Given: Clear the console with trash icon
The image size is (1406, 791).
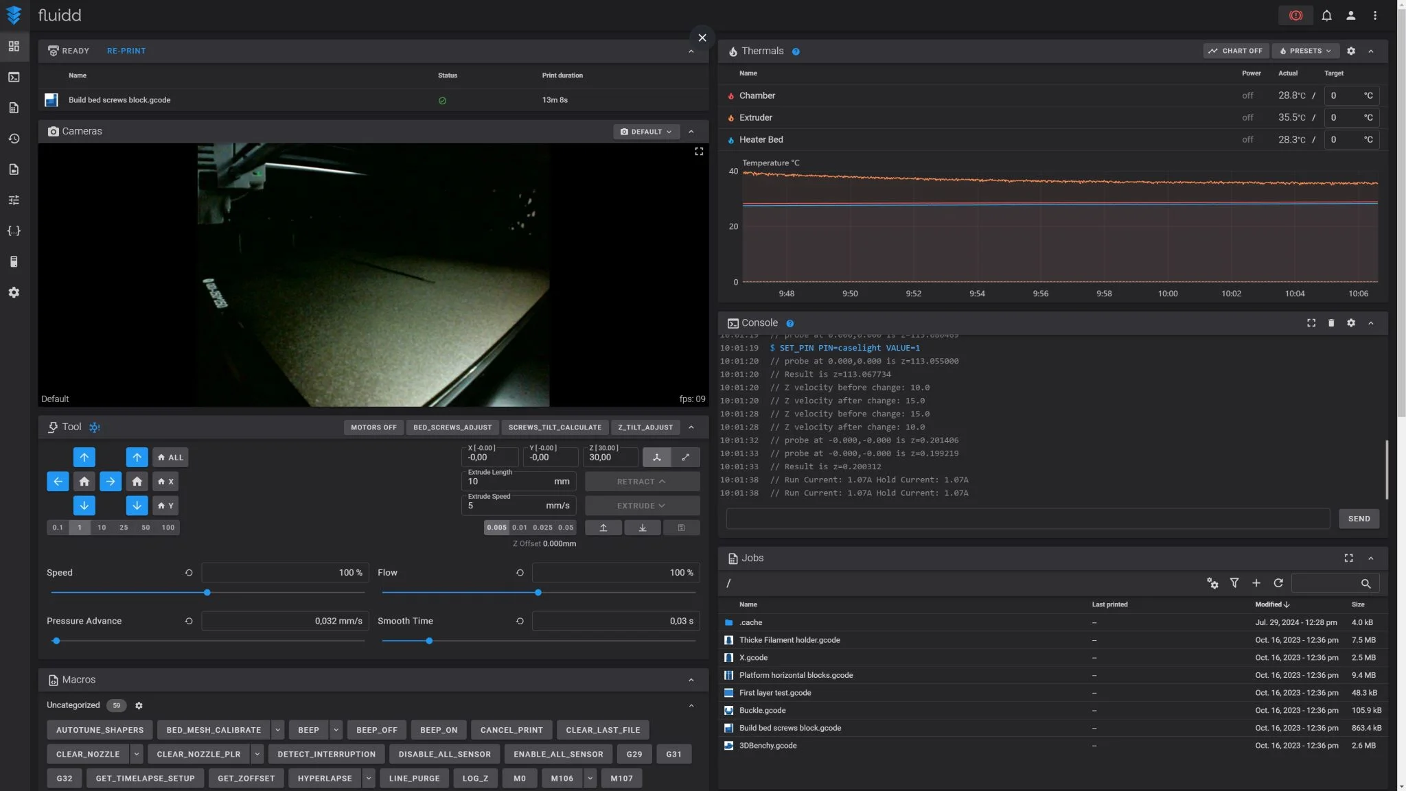Looking at the screenshot, I should click(x=1330, y=323).
